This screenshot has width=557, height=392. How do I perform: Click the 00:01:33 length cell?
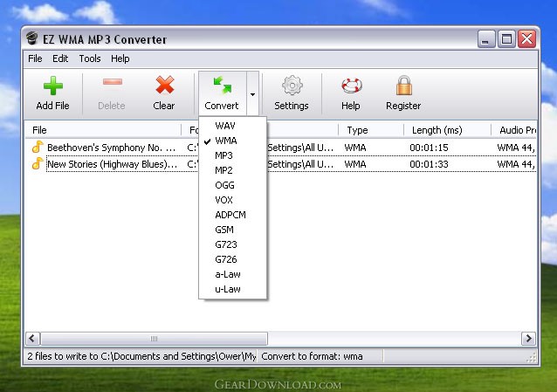pyautogui.click(x=429, y=164)
